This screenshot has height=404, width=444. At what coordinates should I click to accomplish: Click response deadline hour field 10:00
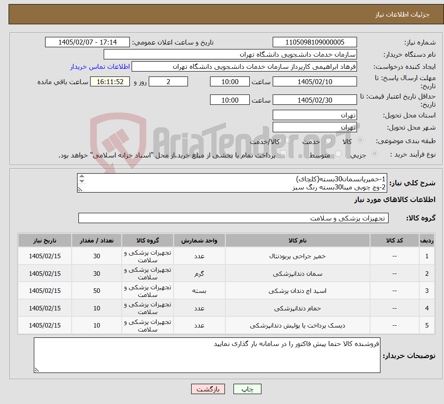point(229,82)
